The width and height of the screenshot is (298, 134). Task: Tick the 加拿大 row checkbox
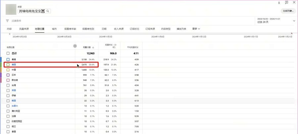coord(8,106)
